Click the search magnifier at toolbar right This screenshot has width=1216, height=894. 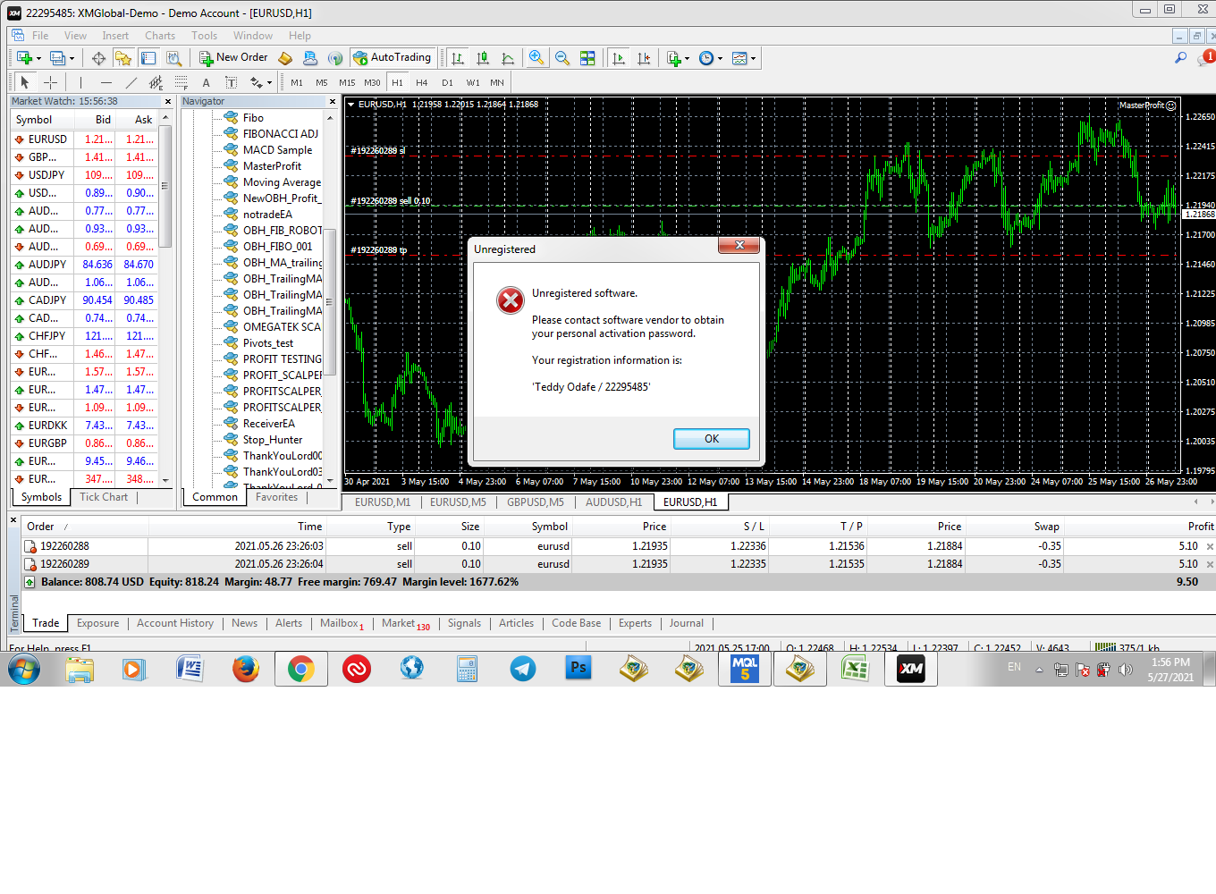1180,58
